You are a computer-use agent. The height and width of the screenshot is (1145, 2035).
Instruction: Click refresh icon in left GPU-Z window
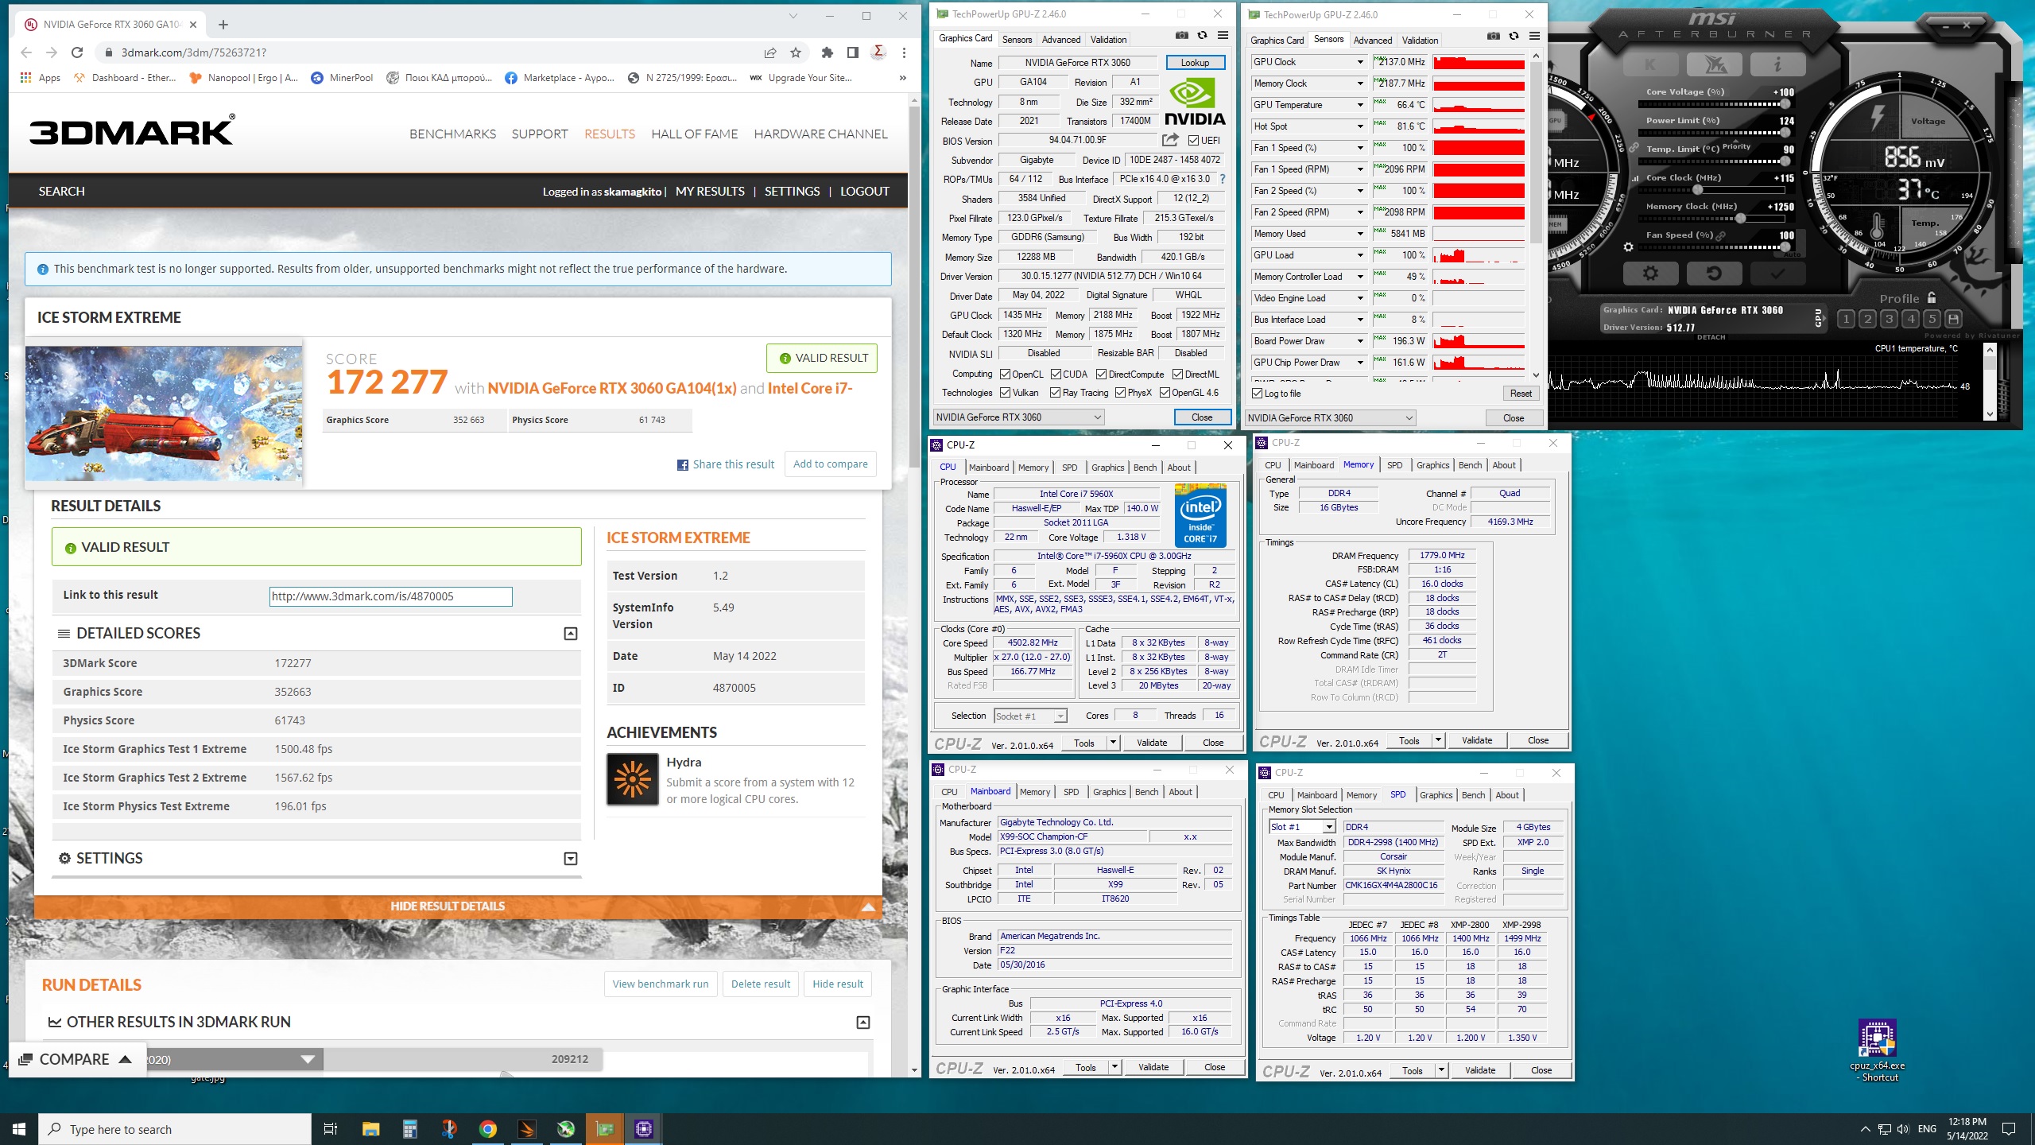[1202, 36]
